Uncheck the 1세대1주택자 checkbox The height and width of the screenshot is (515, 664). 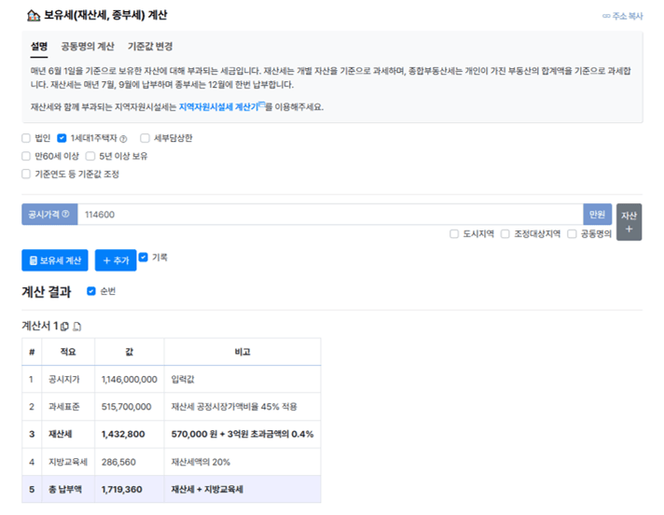62,138
